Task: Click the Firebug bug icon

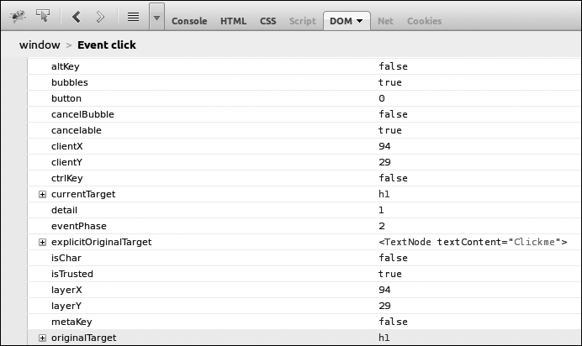Action: 18,16
